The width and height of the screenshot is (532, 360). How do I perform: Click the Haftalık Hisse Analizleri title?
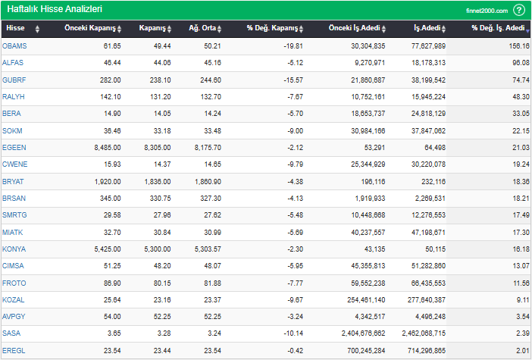[55, 9]
